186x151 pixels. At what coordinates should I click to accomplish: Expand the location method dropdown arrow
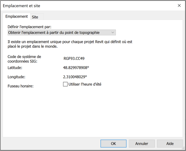click(x=113, y=32)
